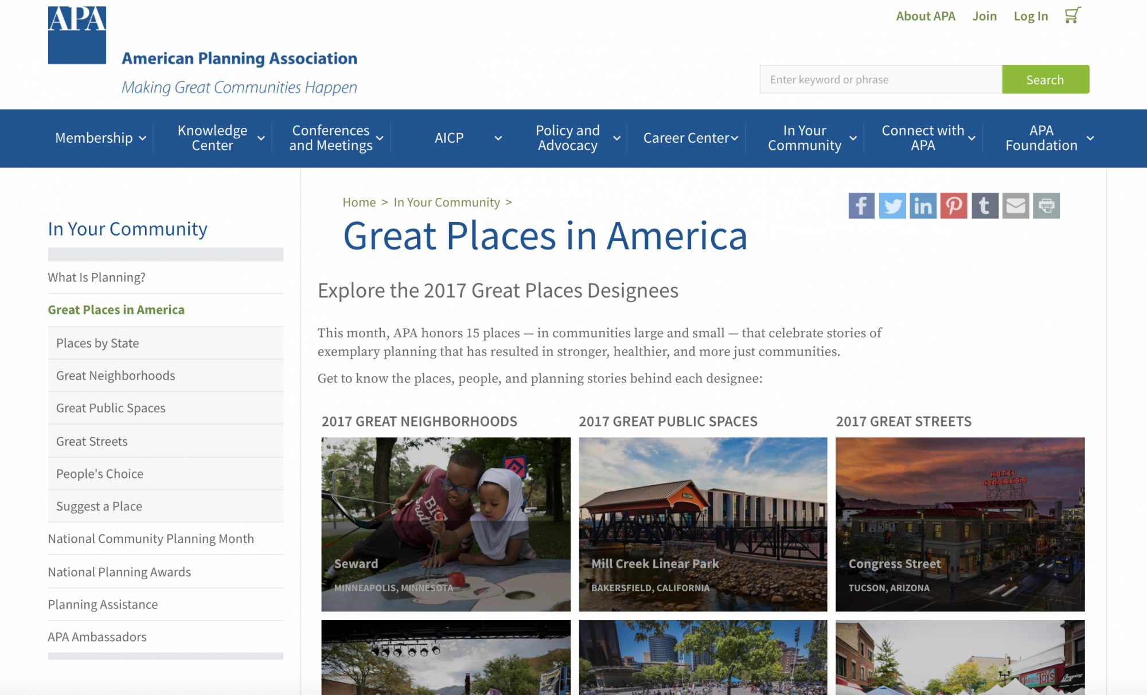This screenshot has height=695, width=1147.
Task: Open Policy and Advocacy nav item
Action: [x=568, y=138]
